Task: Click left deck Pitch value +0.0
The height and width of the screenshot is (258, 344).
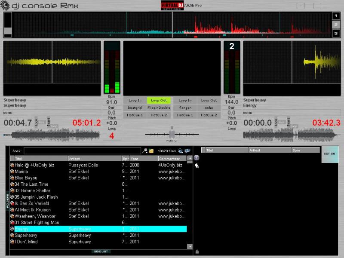Action: 112,123
